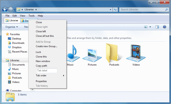Open Music under Libraries in sidebar

point(15,69)
